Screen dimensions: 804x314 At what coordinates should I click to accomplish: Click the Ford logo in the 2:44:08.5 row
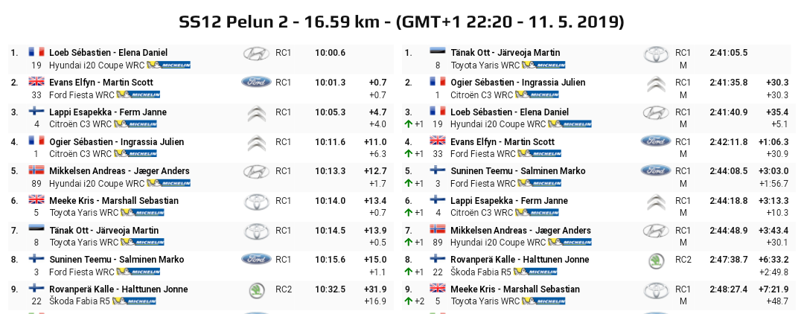pos(656,170)
